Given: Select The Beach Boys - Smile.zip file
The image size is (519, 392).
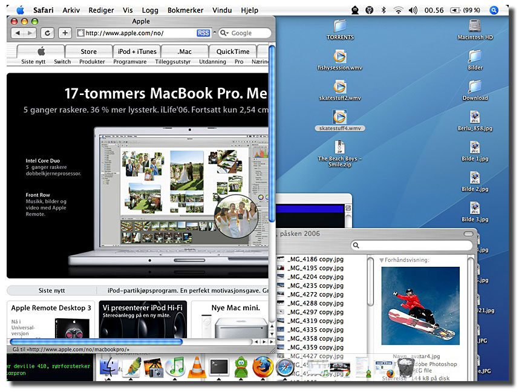Looking at the screenshot, I should click(x=340, y=154).
